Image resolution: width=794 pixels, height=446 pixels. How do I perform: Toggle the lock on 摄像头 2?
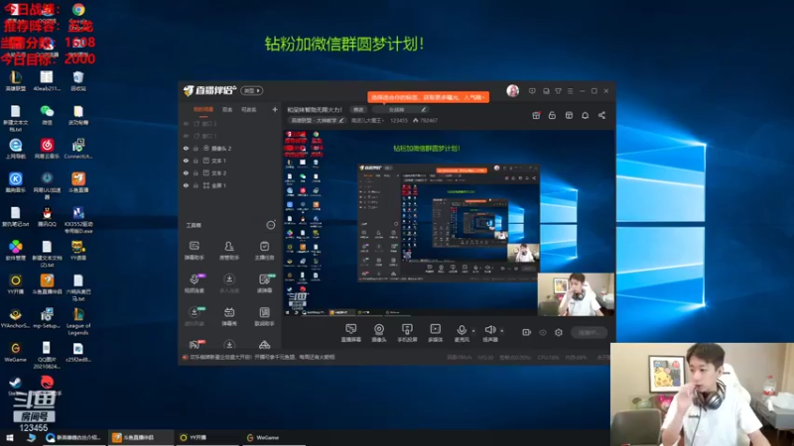196,148
